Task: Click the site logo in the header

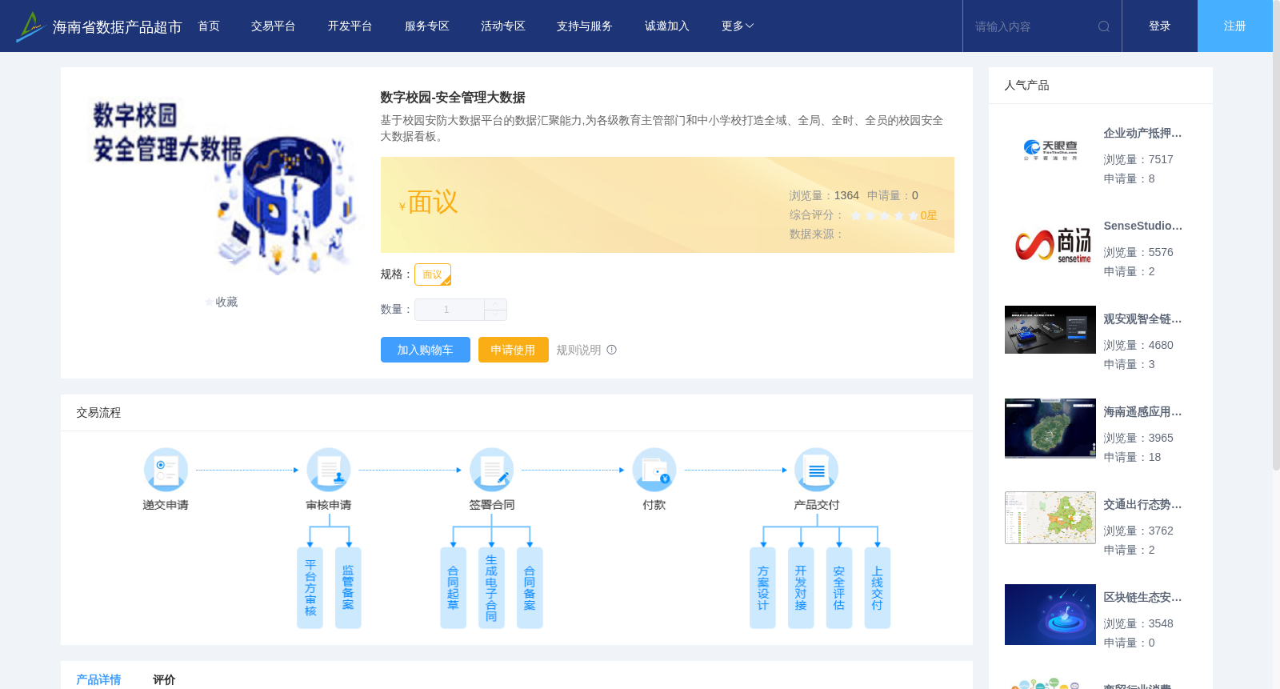Action: coord(30,26)
